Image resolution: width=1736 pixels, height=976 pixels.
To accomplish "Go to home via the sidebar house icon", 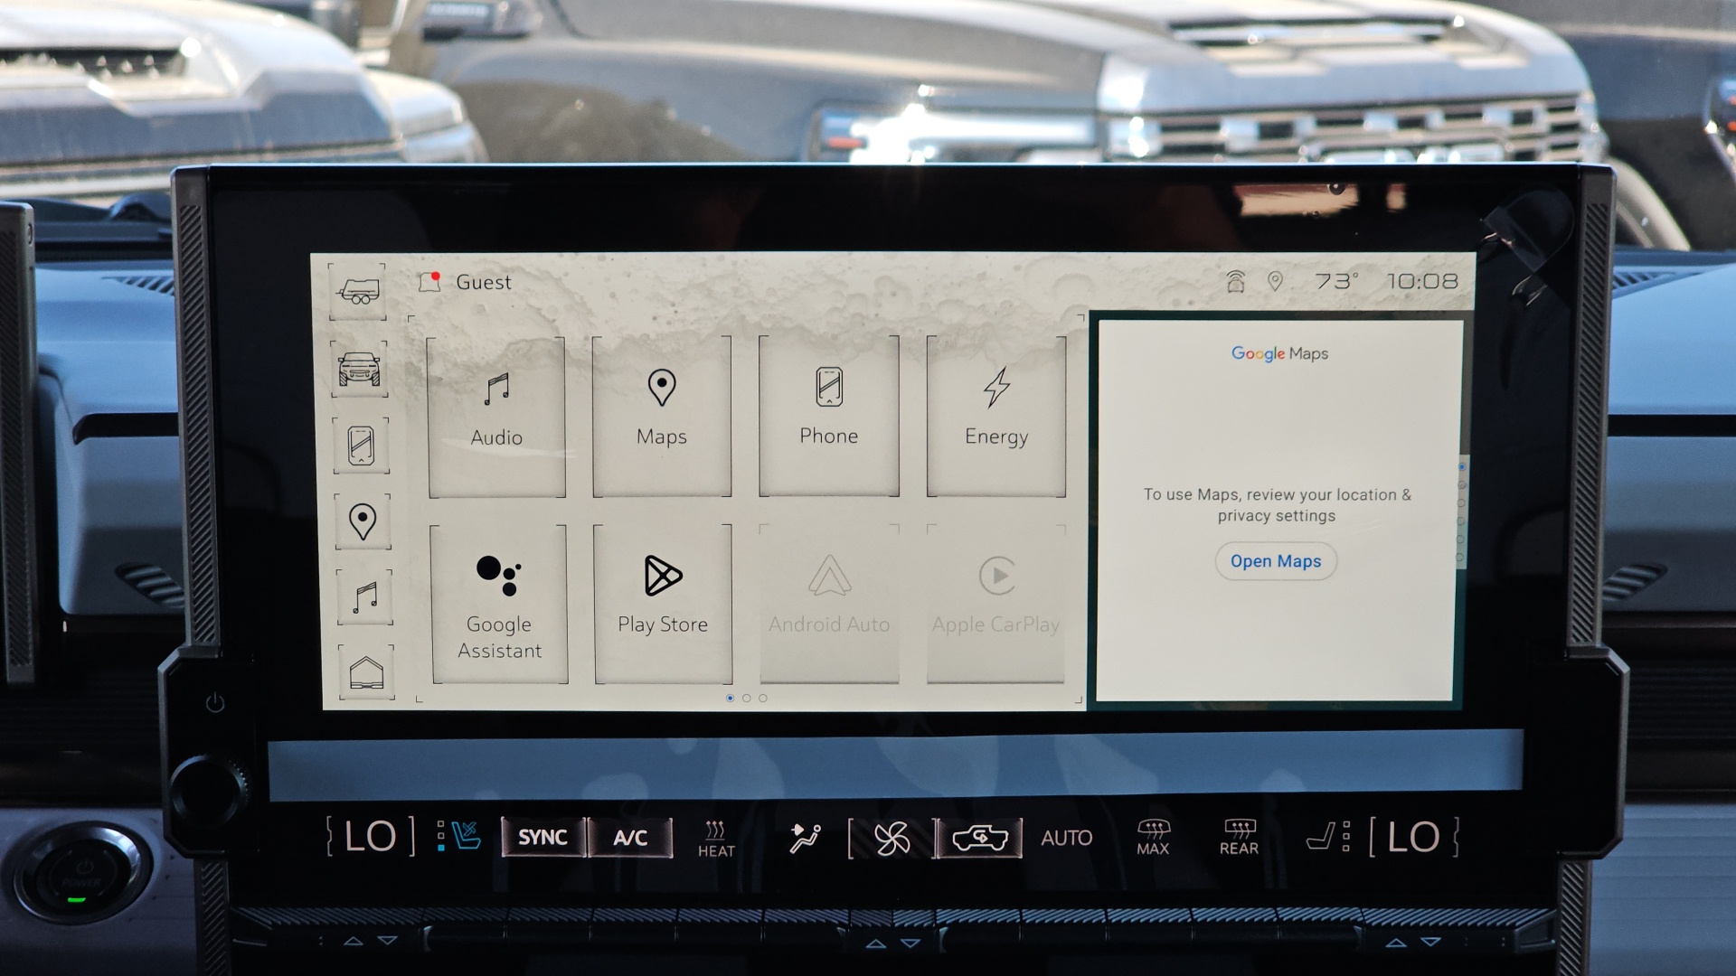I will [x=366, y=672].
